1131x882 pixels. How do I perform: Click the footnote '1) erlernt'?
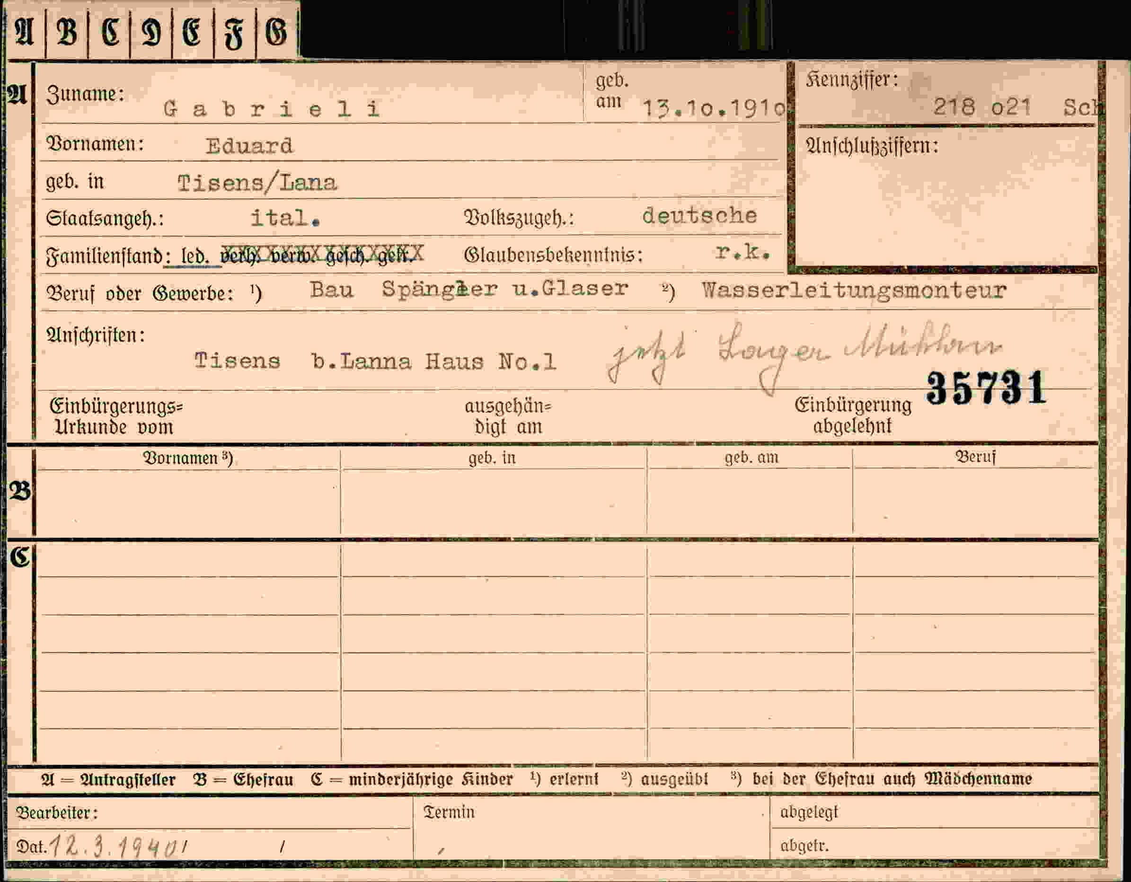(564, 778)
